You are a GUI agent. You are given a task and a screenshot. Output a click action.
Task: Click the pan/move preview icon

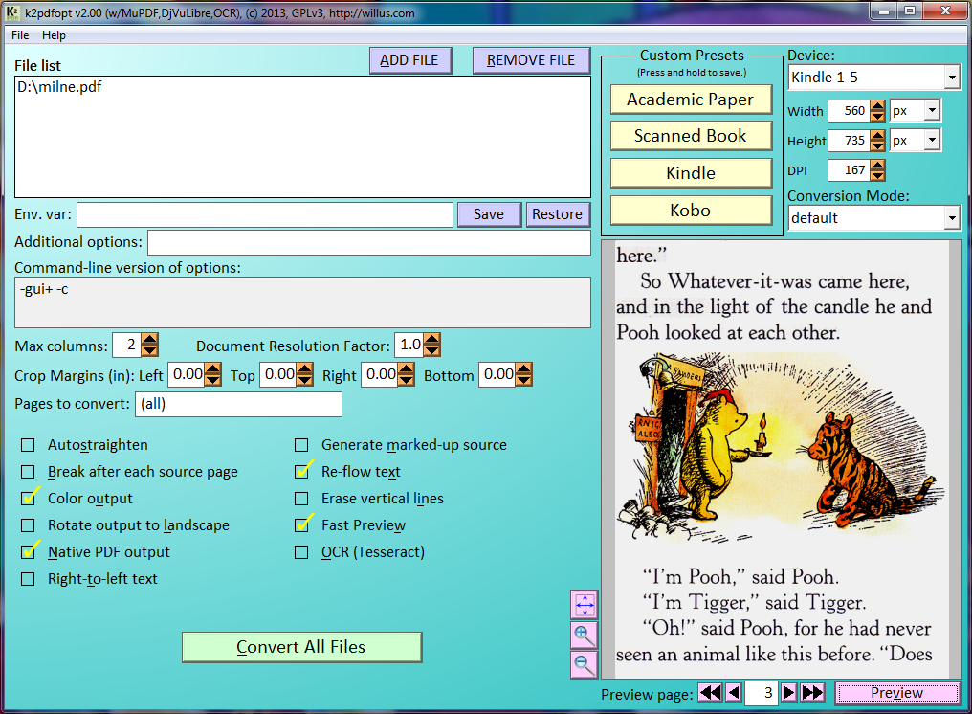click(584, 604)
